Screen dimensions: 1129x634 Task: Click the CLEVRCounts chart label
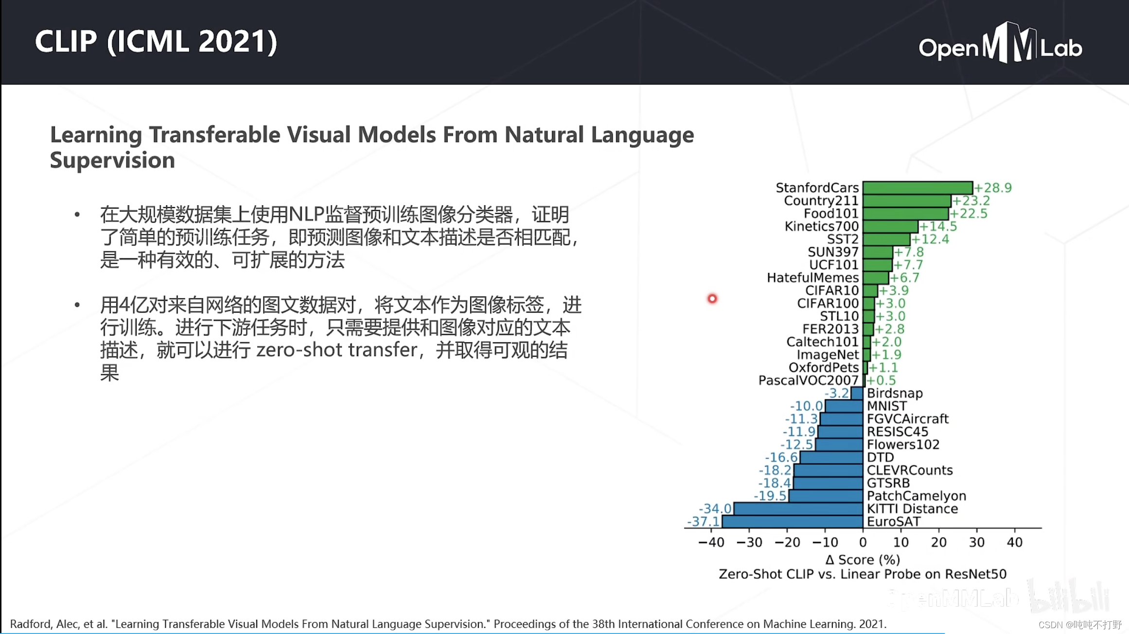(910, 470)
